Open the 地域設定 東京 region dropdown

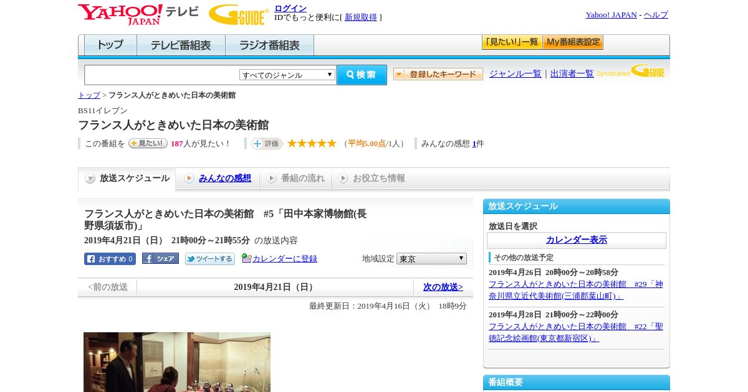431,258
